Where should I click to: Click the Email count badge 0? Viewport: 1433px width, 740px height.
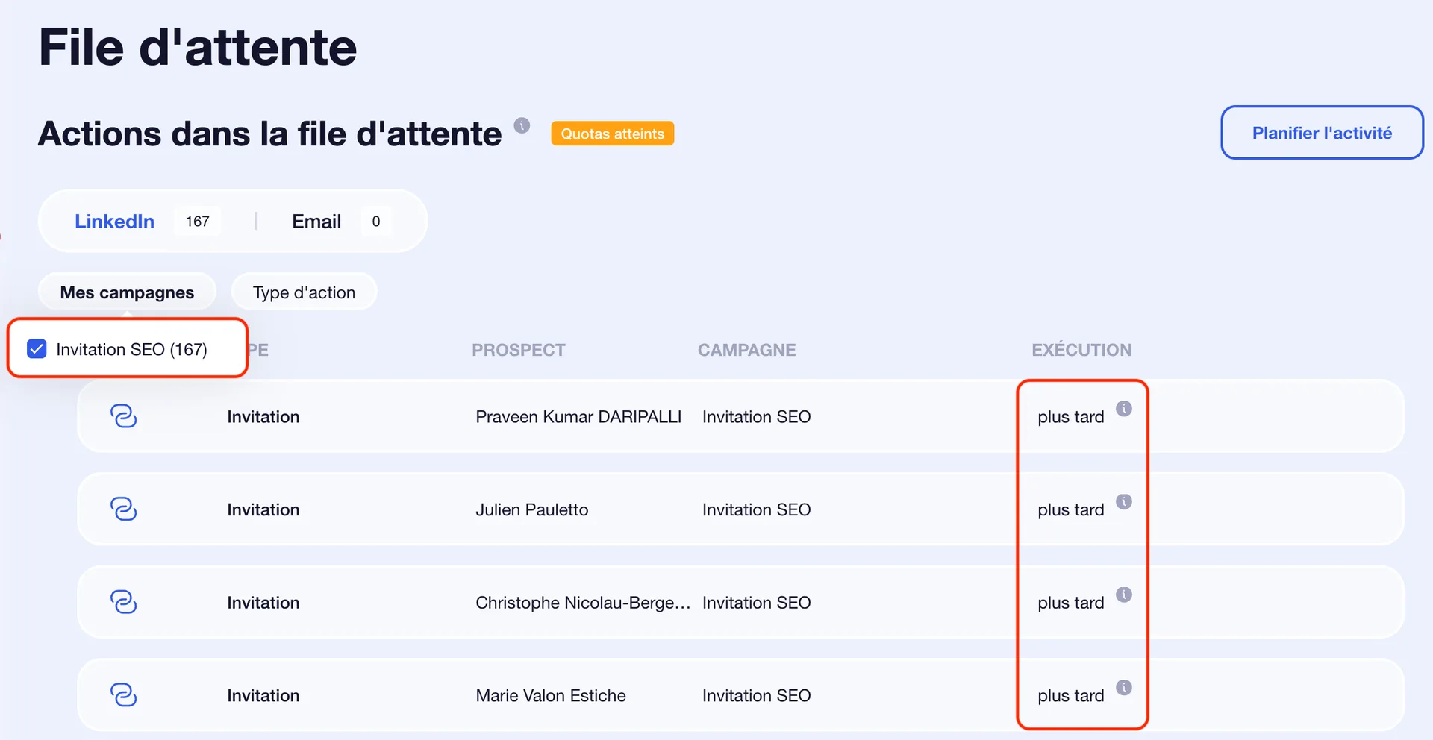point(376,222)
